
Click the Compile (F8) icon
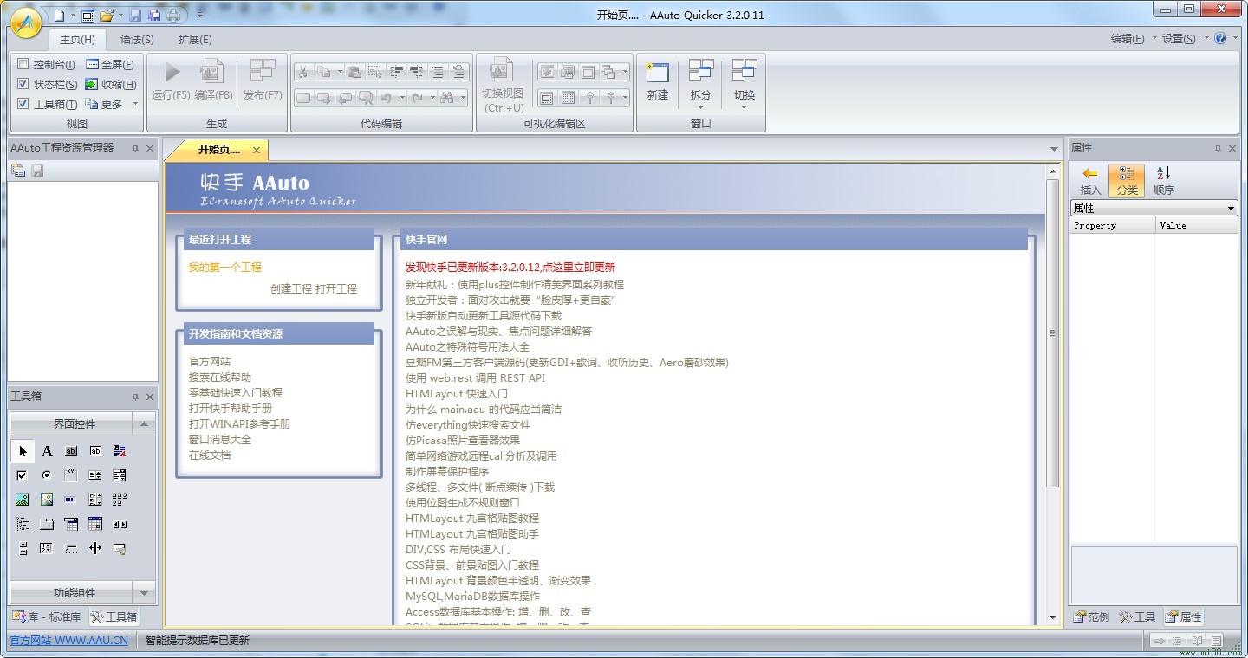click(212, 71)
